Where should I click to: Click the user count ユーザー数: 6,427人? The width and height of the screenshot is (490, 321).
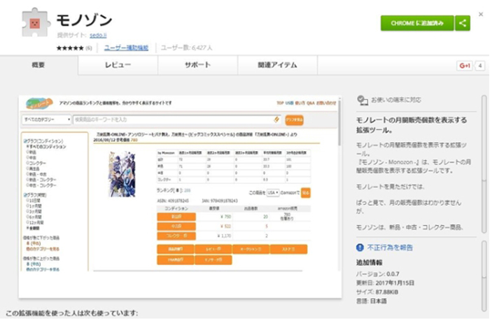tap(187, 48)
